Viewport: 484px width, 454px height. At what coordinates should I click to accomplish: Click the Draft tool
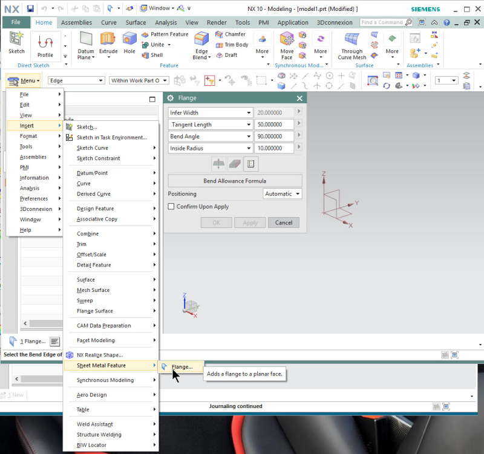tap(226, 55)
